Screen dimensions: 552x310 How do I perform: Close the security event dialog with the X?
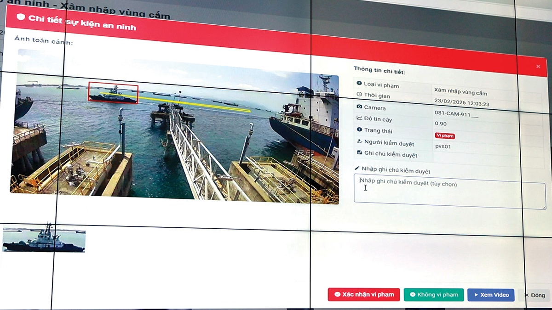(538, 67)
